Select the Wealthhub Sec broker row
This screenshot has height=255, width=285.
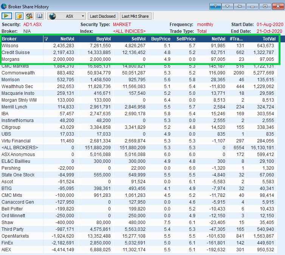click(139, 87)
